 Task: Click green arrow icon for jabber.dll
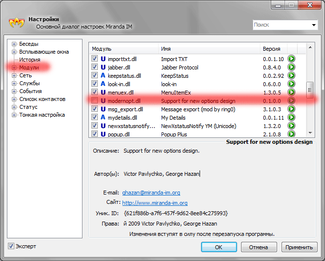point(291,67)
